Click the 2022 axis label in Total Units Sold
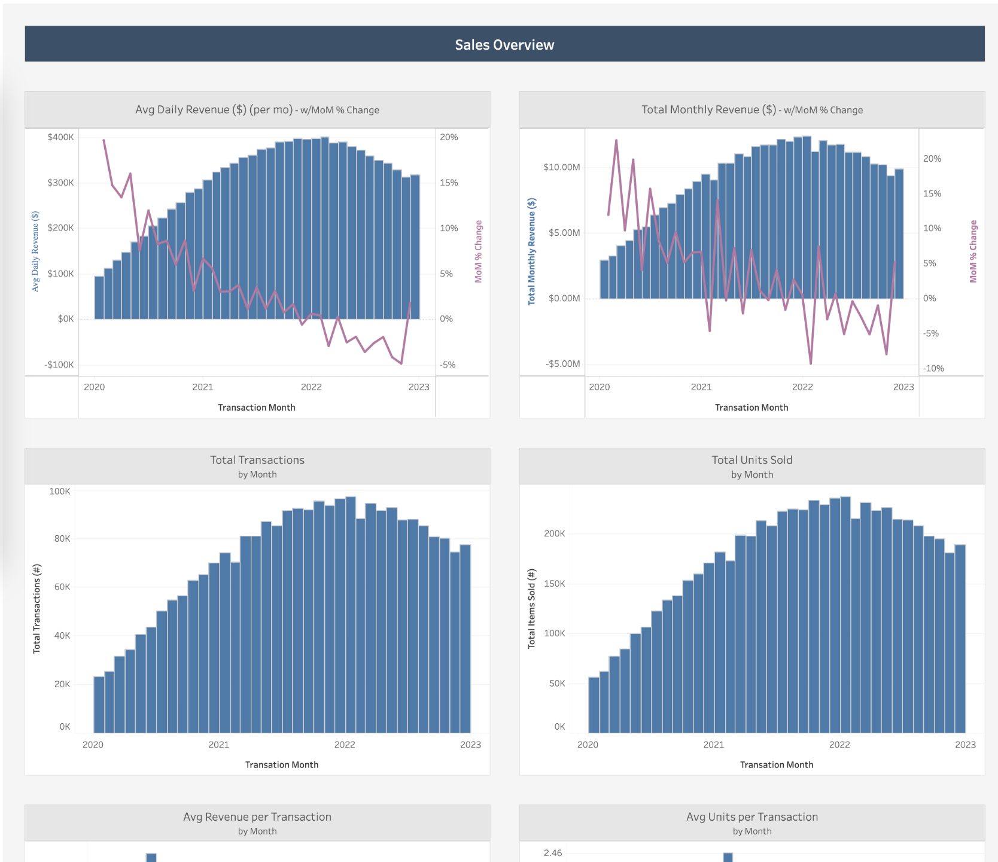Image resolution: width=998 pixels, height=862 pixels. point(841,745)
